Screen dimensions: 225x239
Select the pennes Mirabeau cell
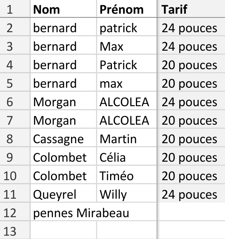[x=81, y=213]
